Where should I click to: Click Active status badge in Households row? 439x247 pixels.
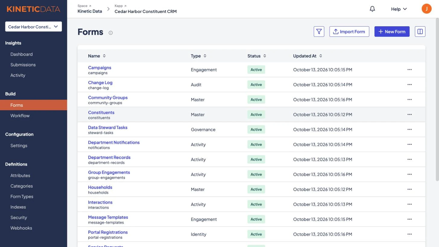point(256,189)
